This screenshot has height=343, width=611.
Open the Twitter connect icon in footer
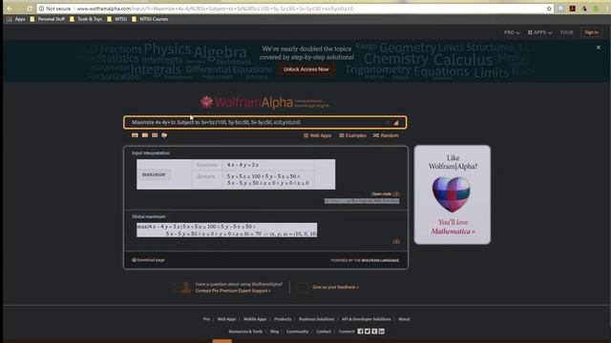[x=367, y=332]
